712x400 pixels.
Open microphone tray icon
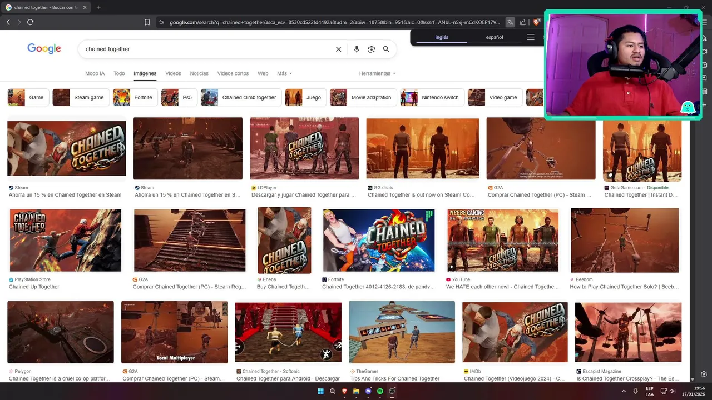click(635, 391)
